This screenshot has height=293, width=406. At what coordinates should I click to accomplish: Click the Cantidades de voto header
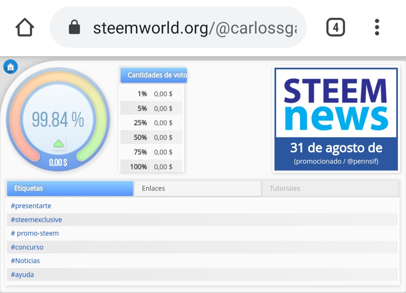click(x=154, y=75)
